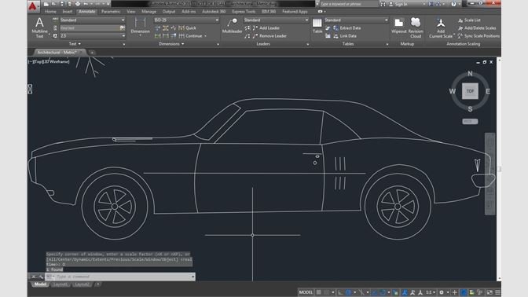Click the Link Data tool
The height and width of the screenshot is (297, 528).
[345, 35]
